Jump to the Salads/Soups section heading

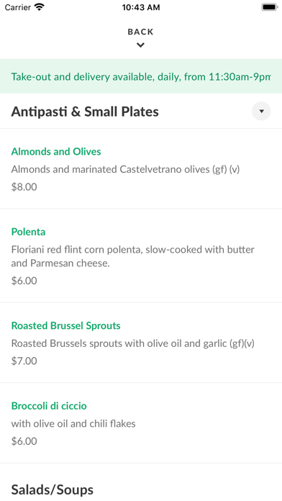pos(53,489)
